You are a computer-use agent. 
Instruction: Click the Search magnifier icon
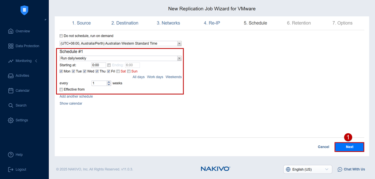11,105
